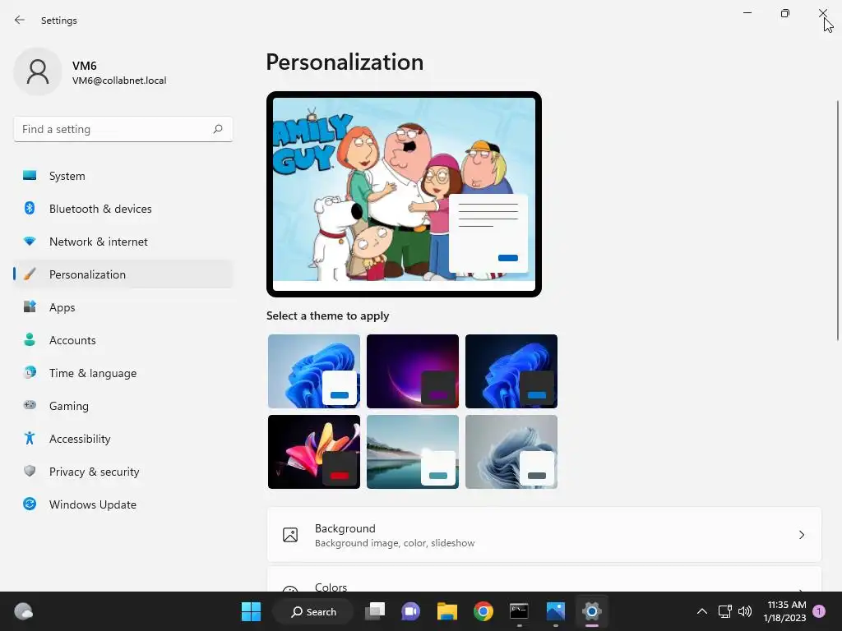Viewport: 842px width, 631px height.
Task: Open the Apps settings page
Action: 123,307
